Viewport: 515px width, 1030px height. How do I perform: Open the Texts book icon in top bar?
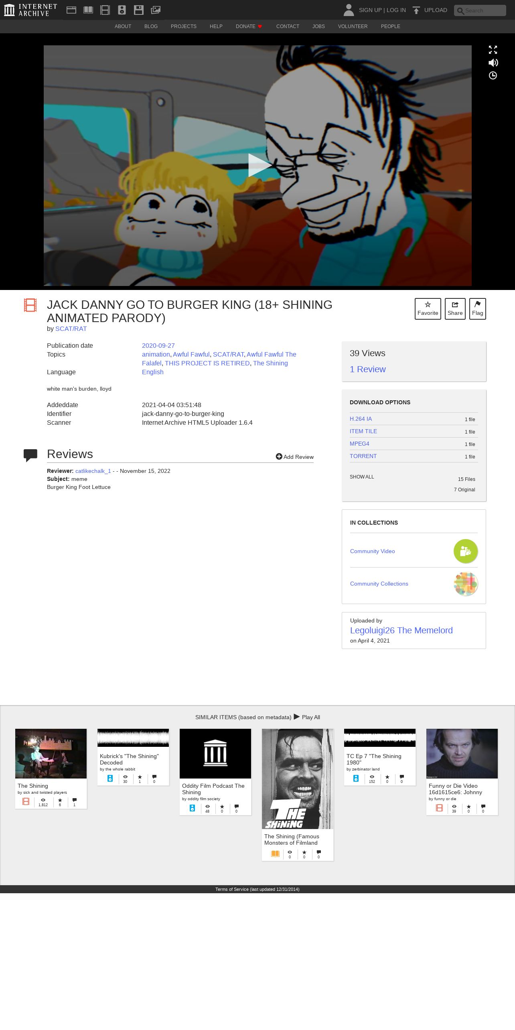[88, 10]
